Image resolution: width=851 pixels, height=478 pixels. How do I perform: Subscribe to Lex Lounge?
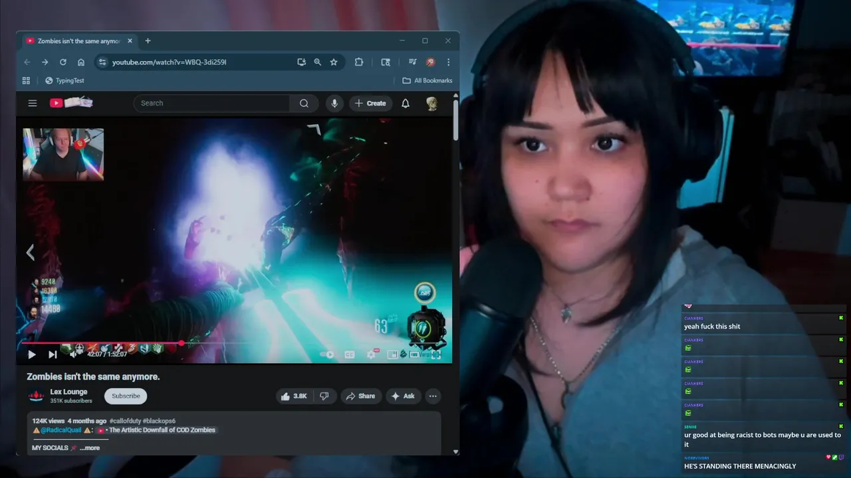(126, 396)
